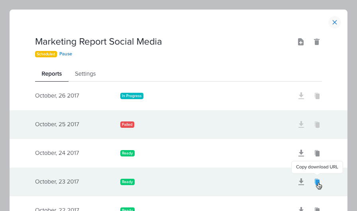Click the Scheduled status badge

(x=46, y=54)
